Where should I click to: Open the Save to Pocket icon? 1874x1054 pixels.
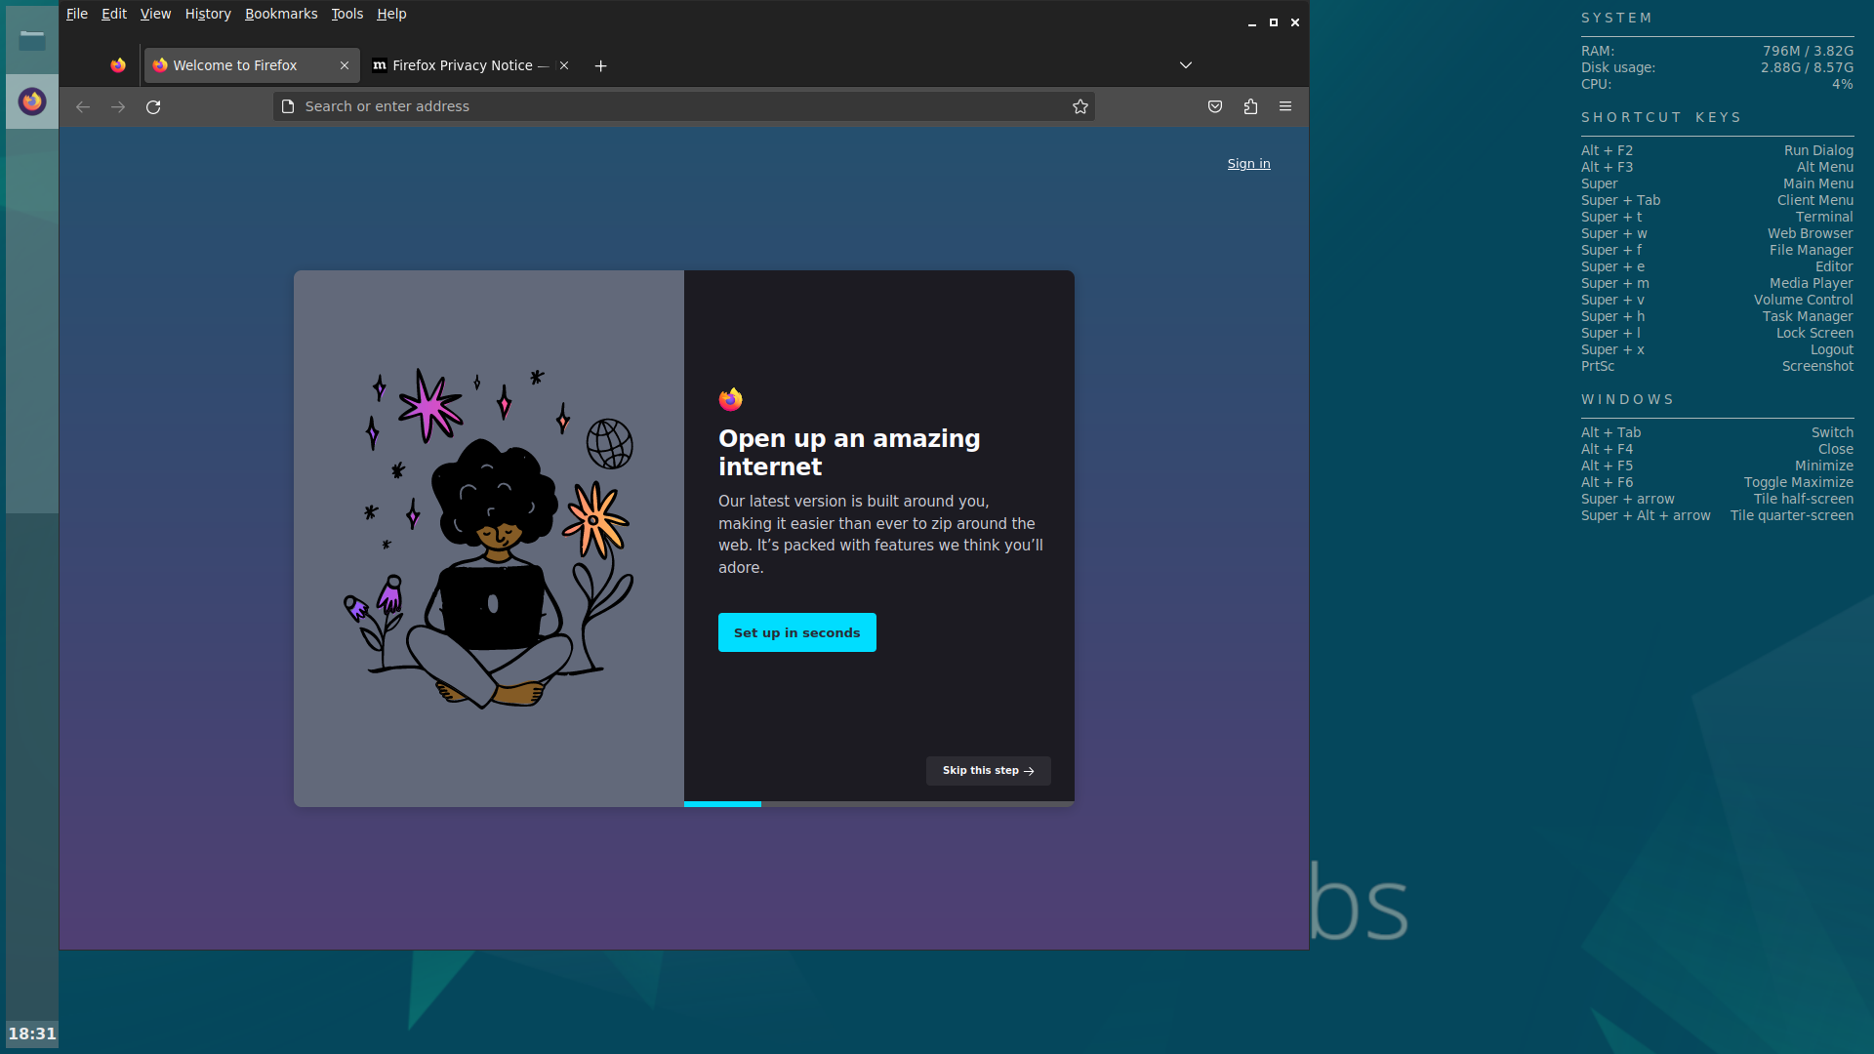pyautogui.click(x=1215, y=107)
